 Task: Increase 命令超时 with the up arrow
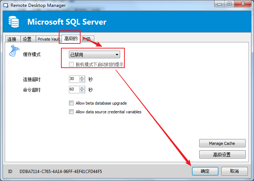(82, 88)
